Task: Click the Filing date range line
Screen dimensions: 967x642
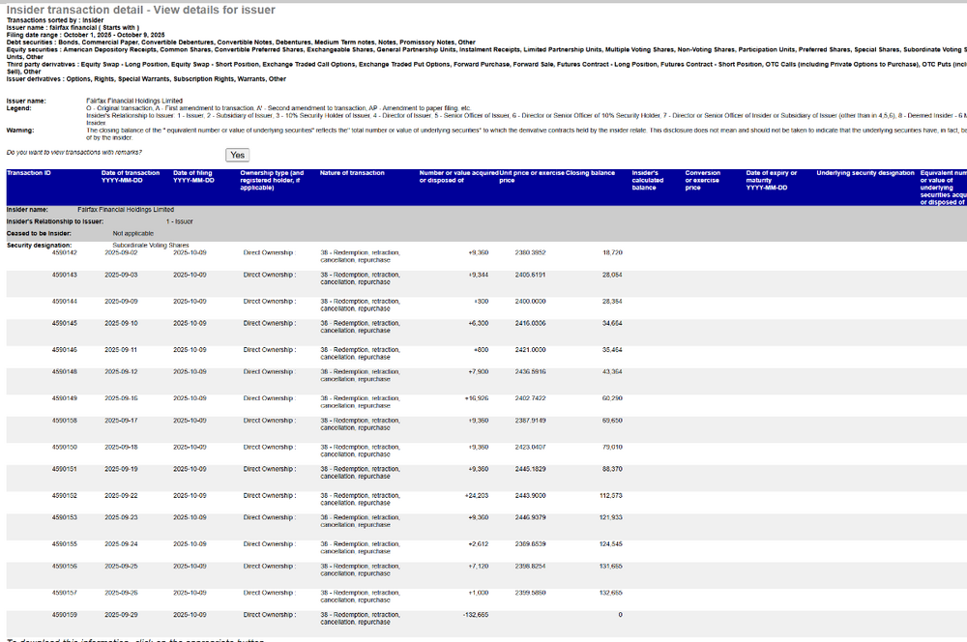Action: 86,35
